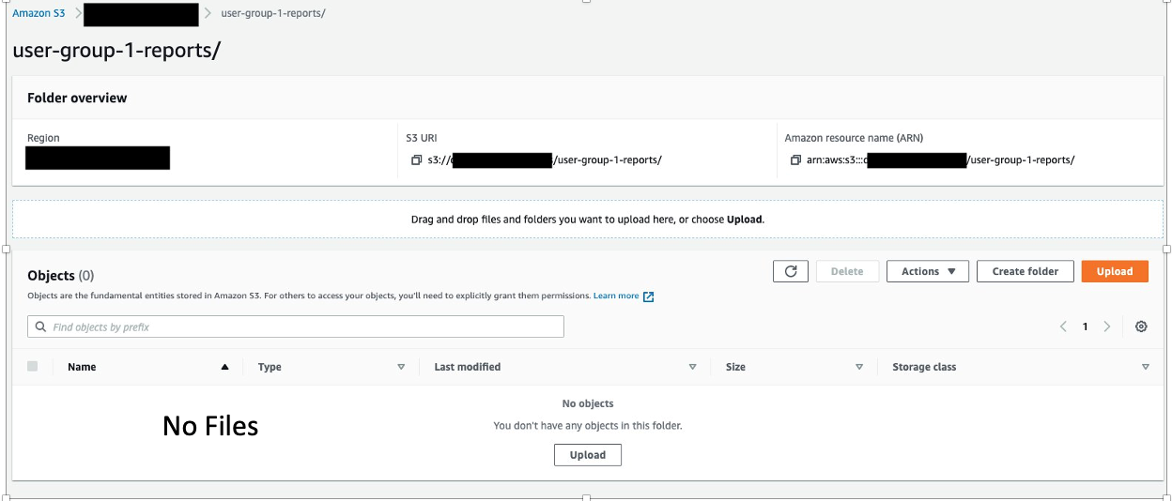Click Name column header
The image size is (1172, 501).
[82, 367]
